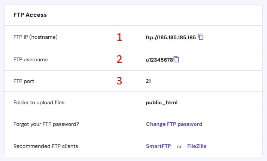The width and height of the screenshot is (267, 161).
Task: Click the FTP Access heading
Action: point(30,15)
